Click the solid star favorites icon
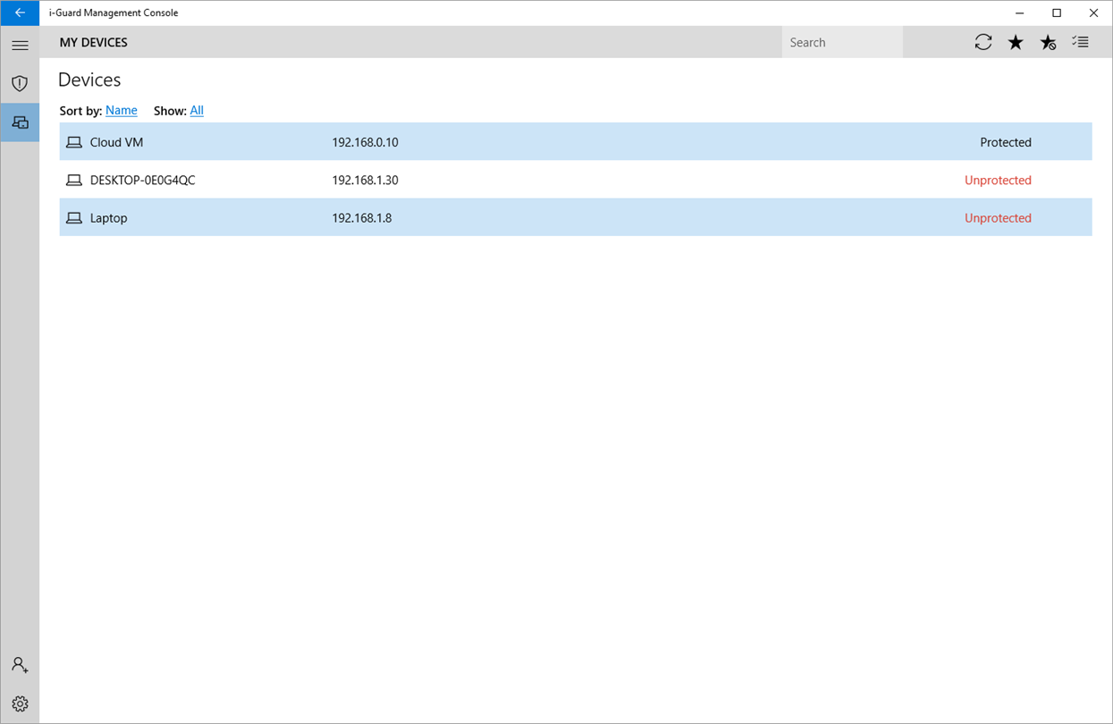This screenshot has width=1113, height=724. [1016, 42]
